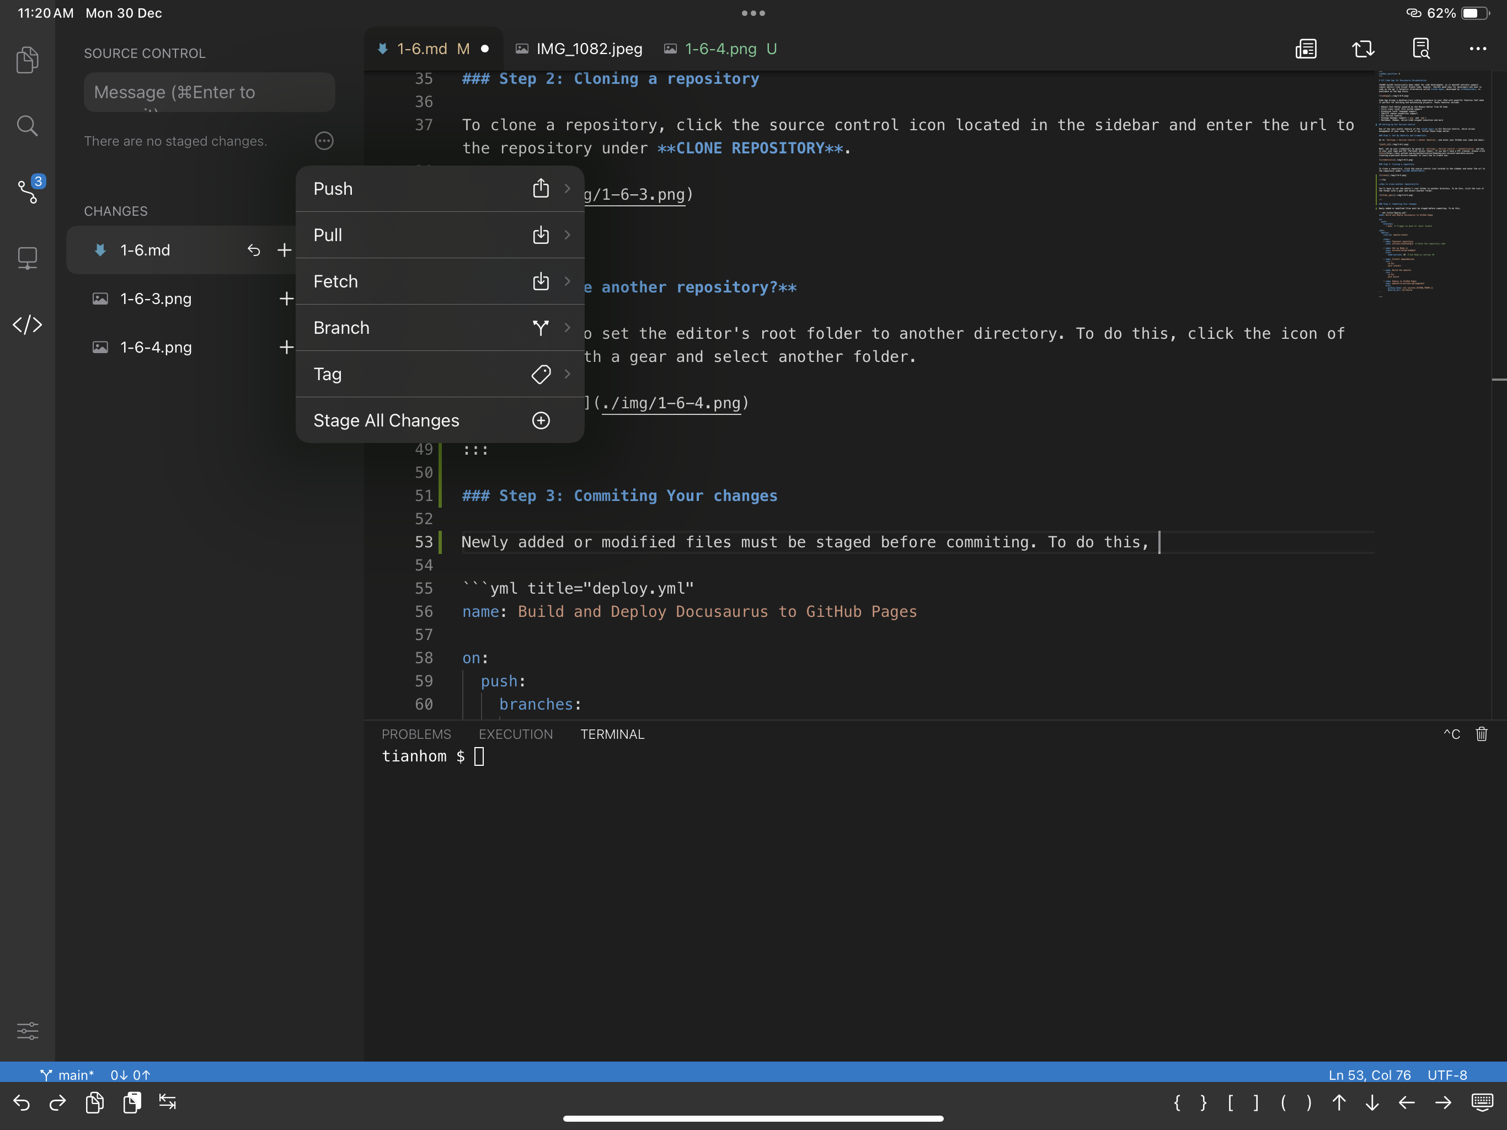The image size is (1507, 1130).
Task: Click the main* branch in status bar
Action: point(67,1075)
